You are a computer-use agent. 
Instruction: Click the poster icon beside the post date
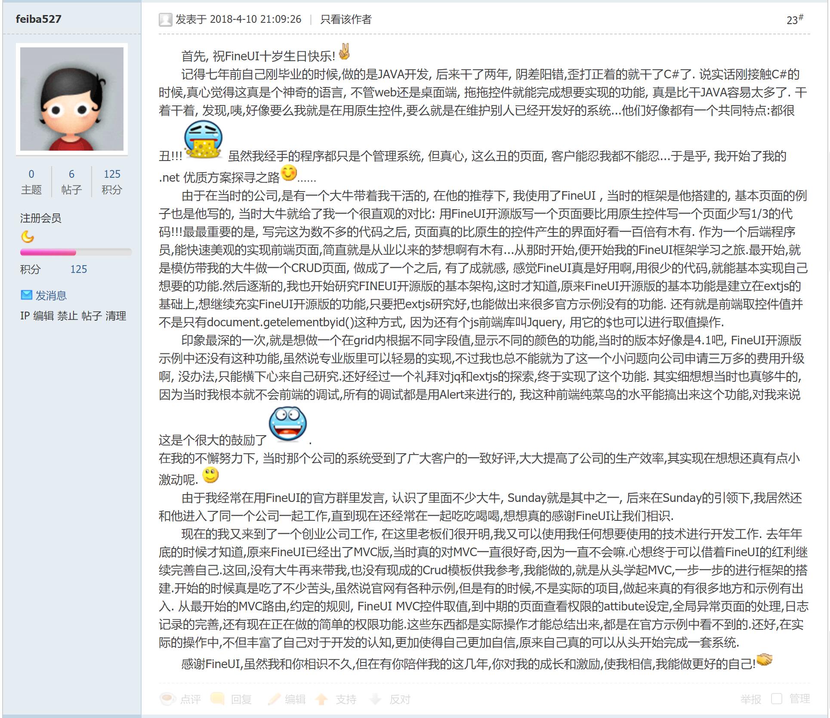[165, 19]
